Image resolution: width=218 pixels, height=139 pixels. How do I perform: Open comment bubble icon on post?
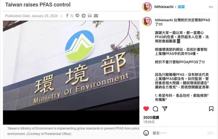coord(156,109)
